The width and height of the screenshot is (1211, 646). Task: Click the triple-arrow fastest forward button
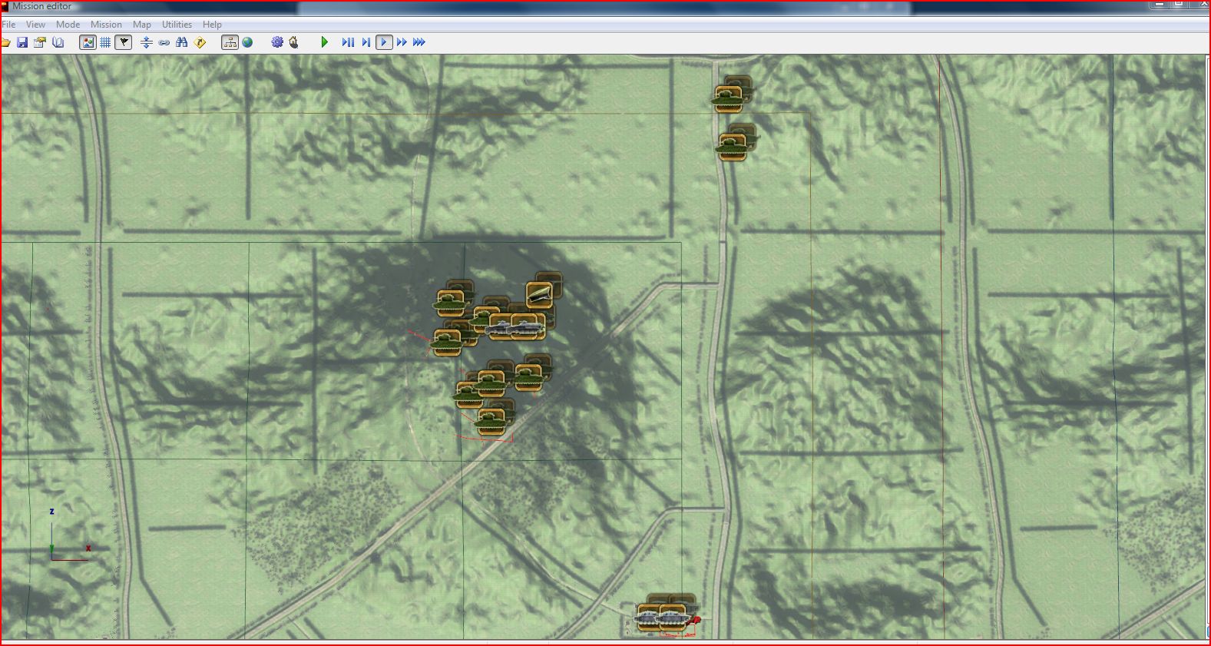tap(419, 42)
